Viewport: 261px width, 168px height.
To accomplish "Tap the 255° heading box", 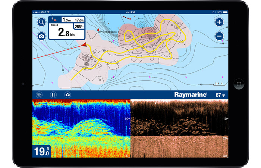I will click(x=79, y=27).
